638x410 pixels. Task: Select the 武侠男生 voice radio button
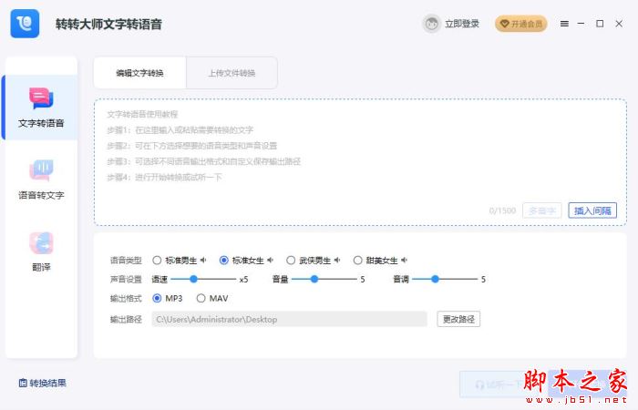pyautogui.click(x=291, y=260)
